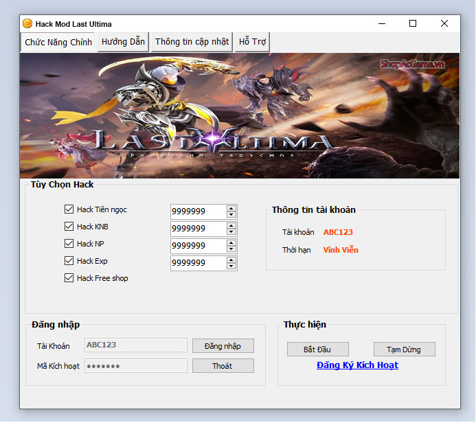Disable the Hack NP option

(69, 244)
